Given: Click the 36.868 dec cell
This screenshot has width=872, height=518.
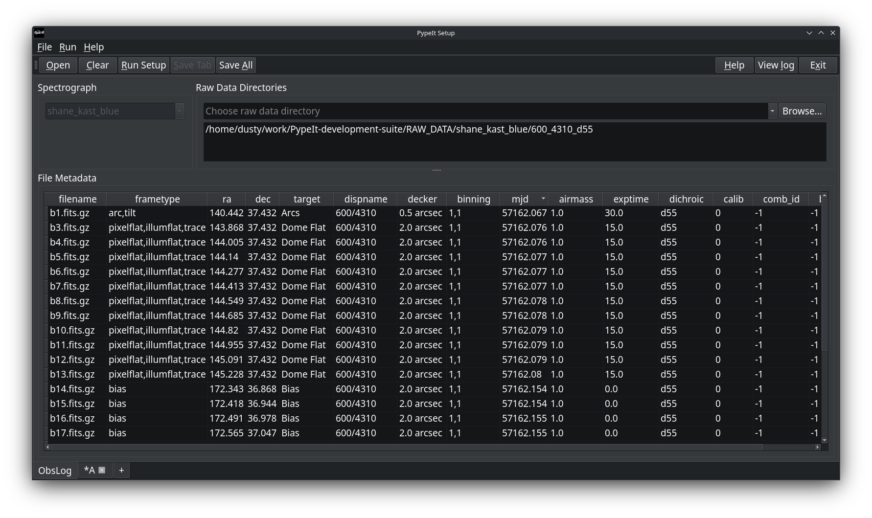Looking at the screenshot, I should (262, 389).
